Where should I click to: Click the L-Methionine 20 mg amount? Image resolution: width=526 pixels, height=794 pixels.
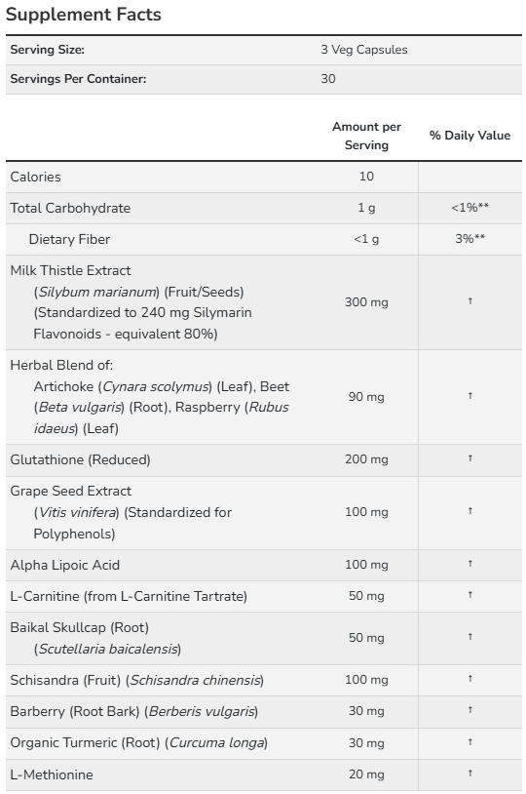[366, 774]
